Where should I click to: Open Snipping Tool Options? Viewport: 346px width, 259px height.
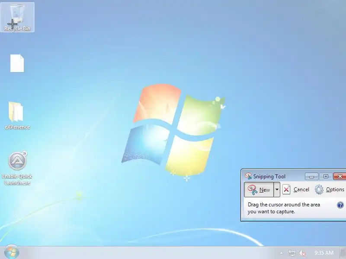point(329,190)
